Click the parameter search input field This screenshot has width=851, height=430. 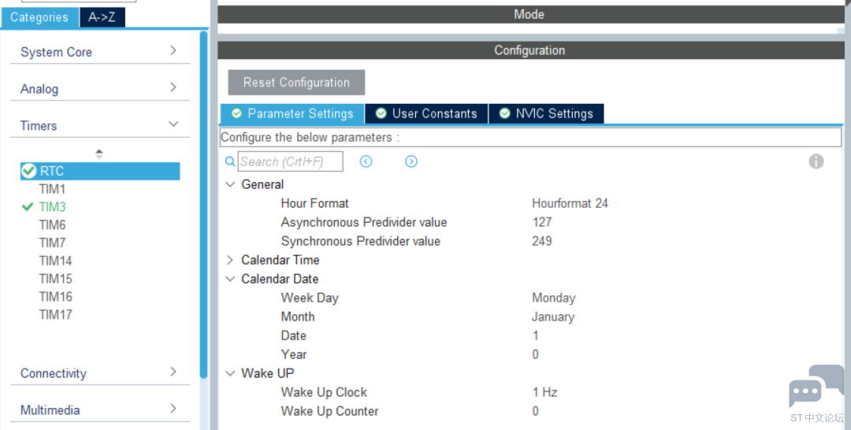[x=290, y=161]
